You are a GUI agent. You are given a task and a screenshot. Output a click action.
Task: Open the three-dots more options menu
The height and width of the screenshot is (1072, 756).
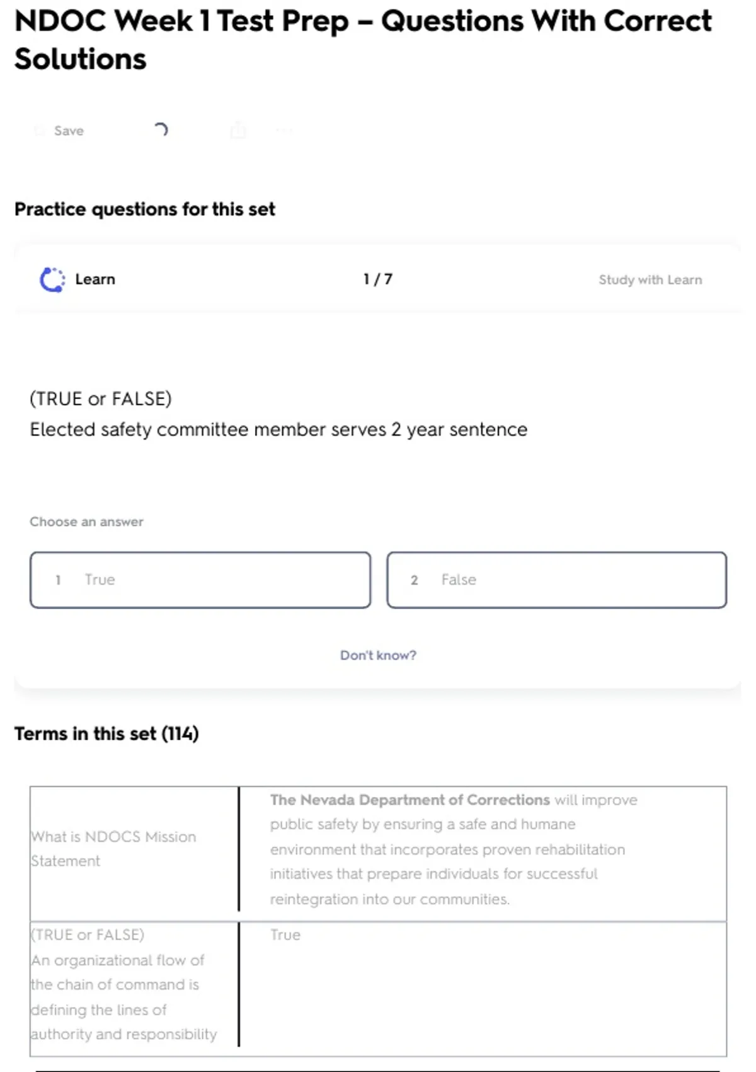coord(284,131)
